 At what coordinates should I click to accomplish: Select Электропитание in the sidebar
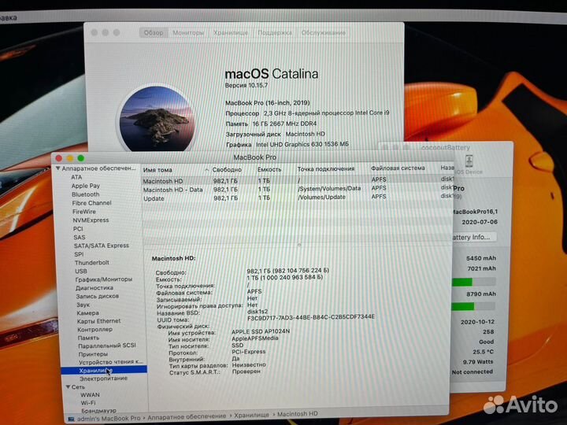(103, 379)
